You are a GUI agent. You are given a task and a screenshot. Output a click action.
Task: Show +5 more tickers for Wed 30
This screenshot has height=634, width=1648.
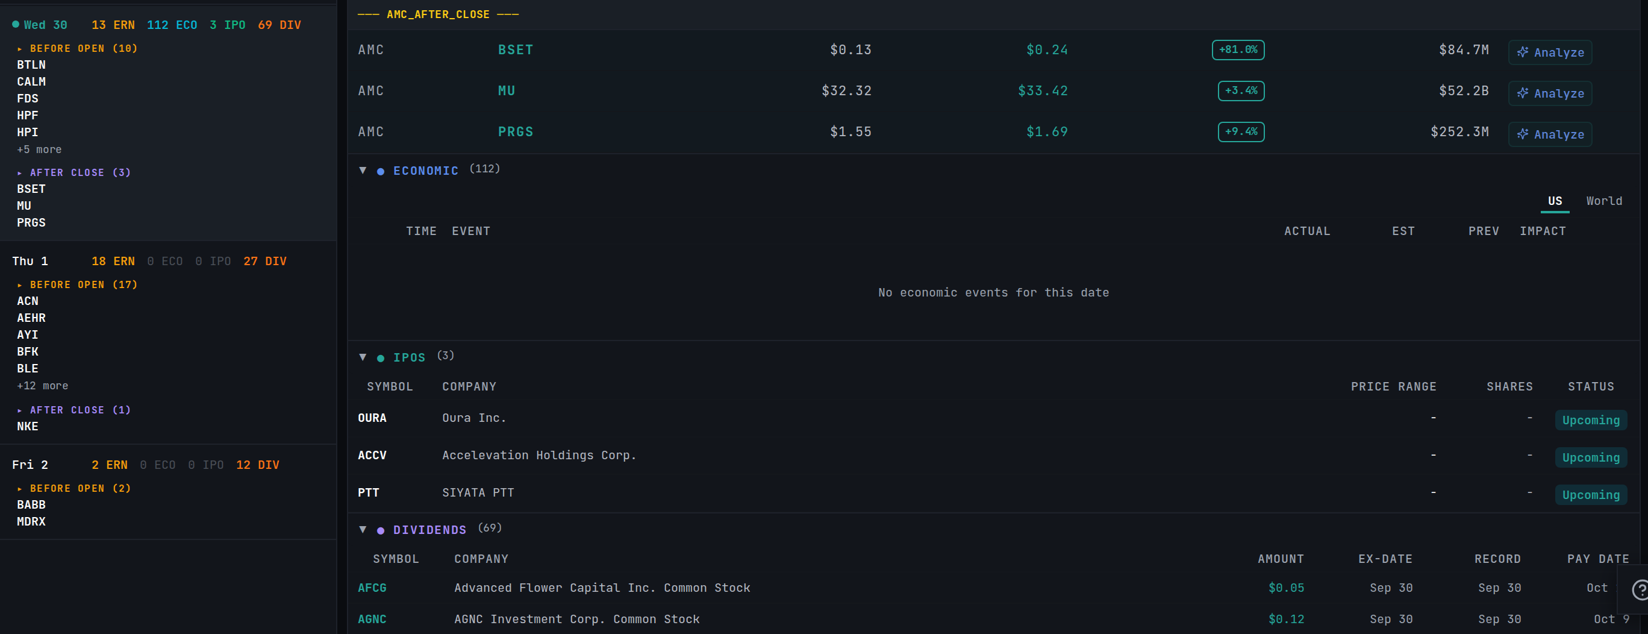pyautogui.click(x=39, y=150)
